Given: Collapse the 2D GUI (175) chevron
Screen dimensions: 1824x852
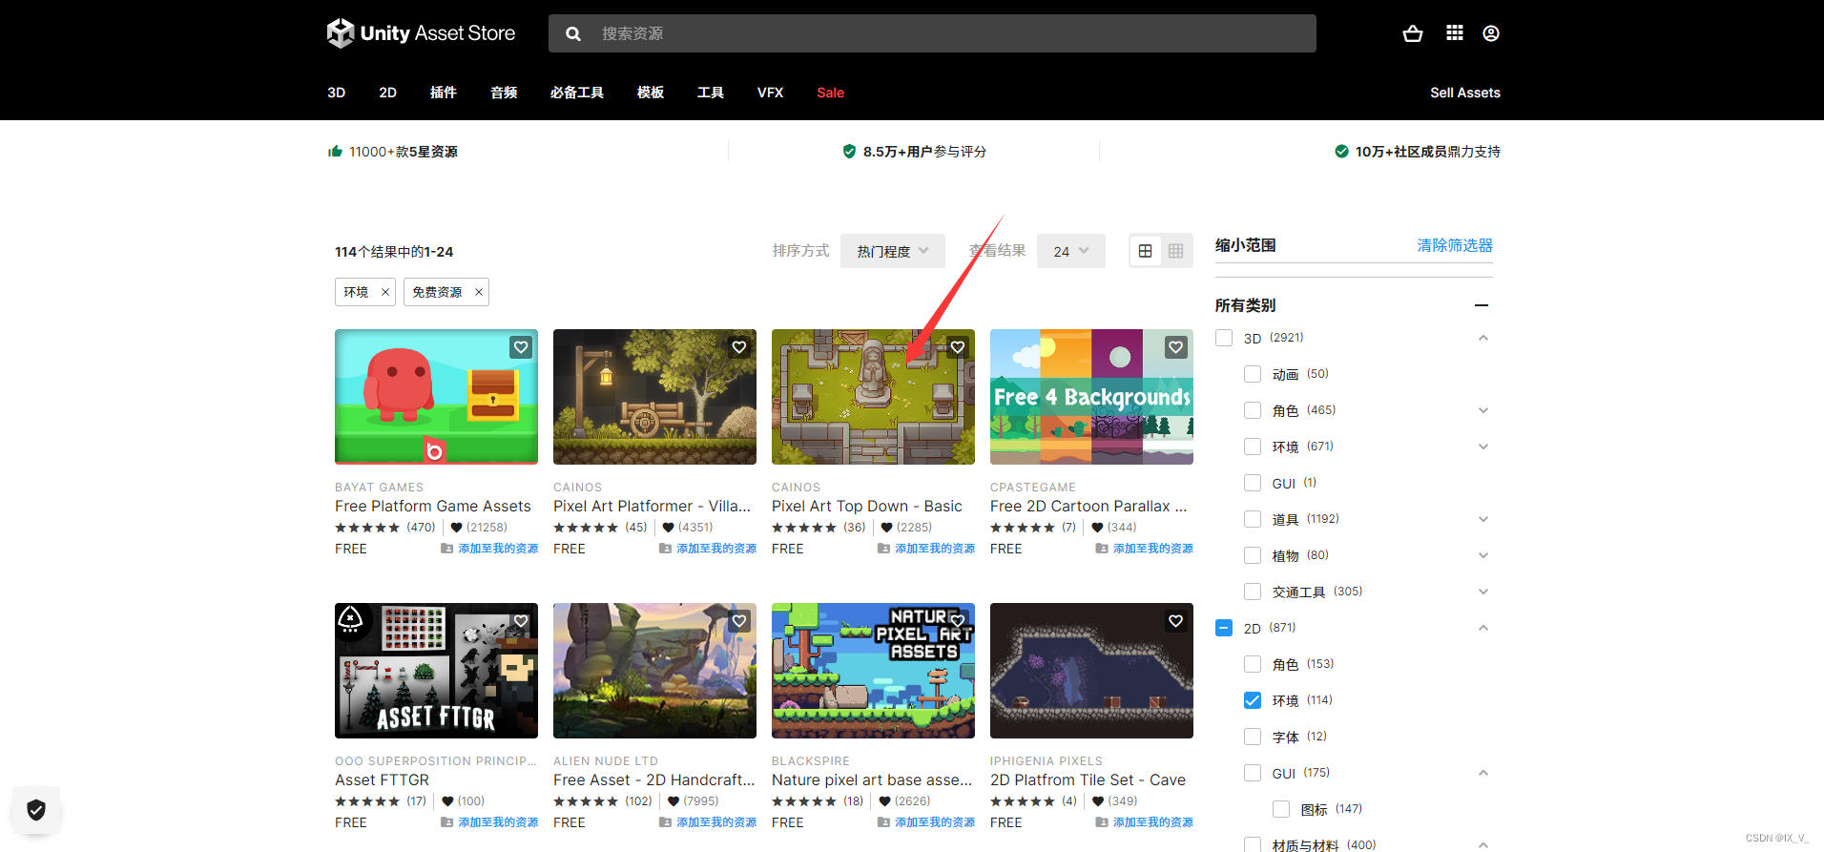Looking at the screenshot, I should [x=1483, y=773].
